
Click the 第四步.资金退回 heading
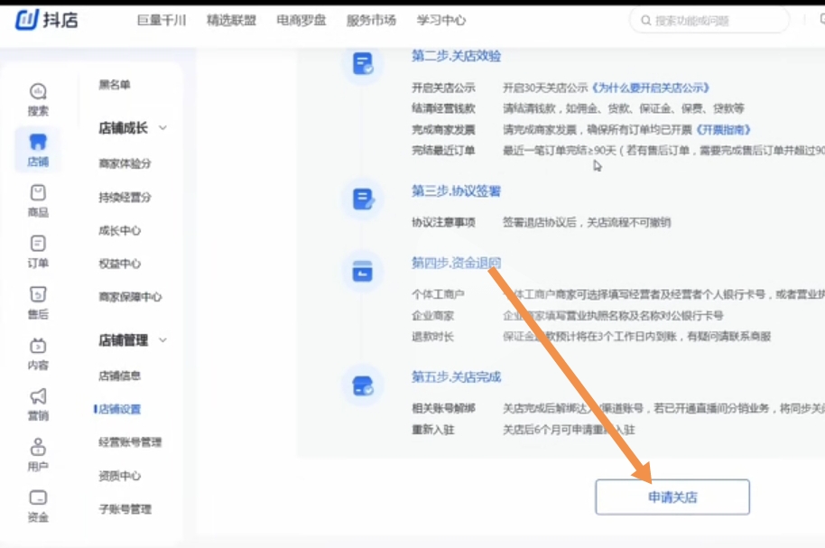456,263
